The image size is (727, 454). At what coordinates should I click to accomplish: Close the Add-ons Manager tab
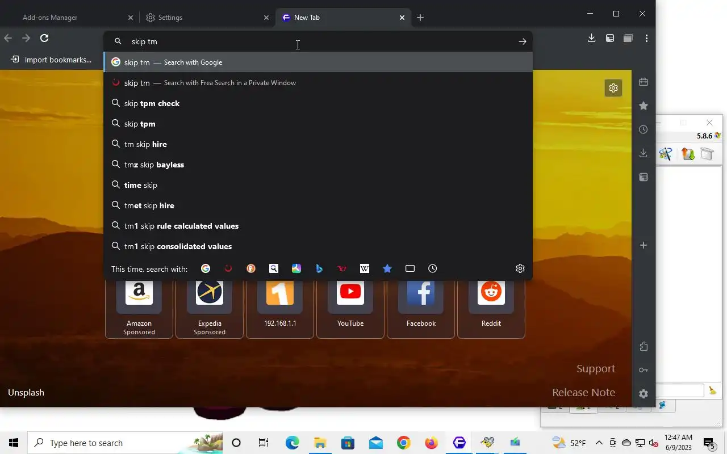click(130, 18)
